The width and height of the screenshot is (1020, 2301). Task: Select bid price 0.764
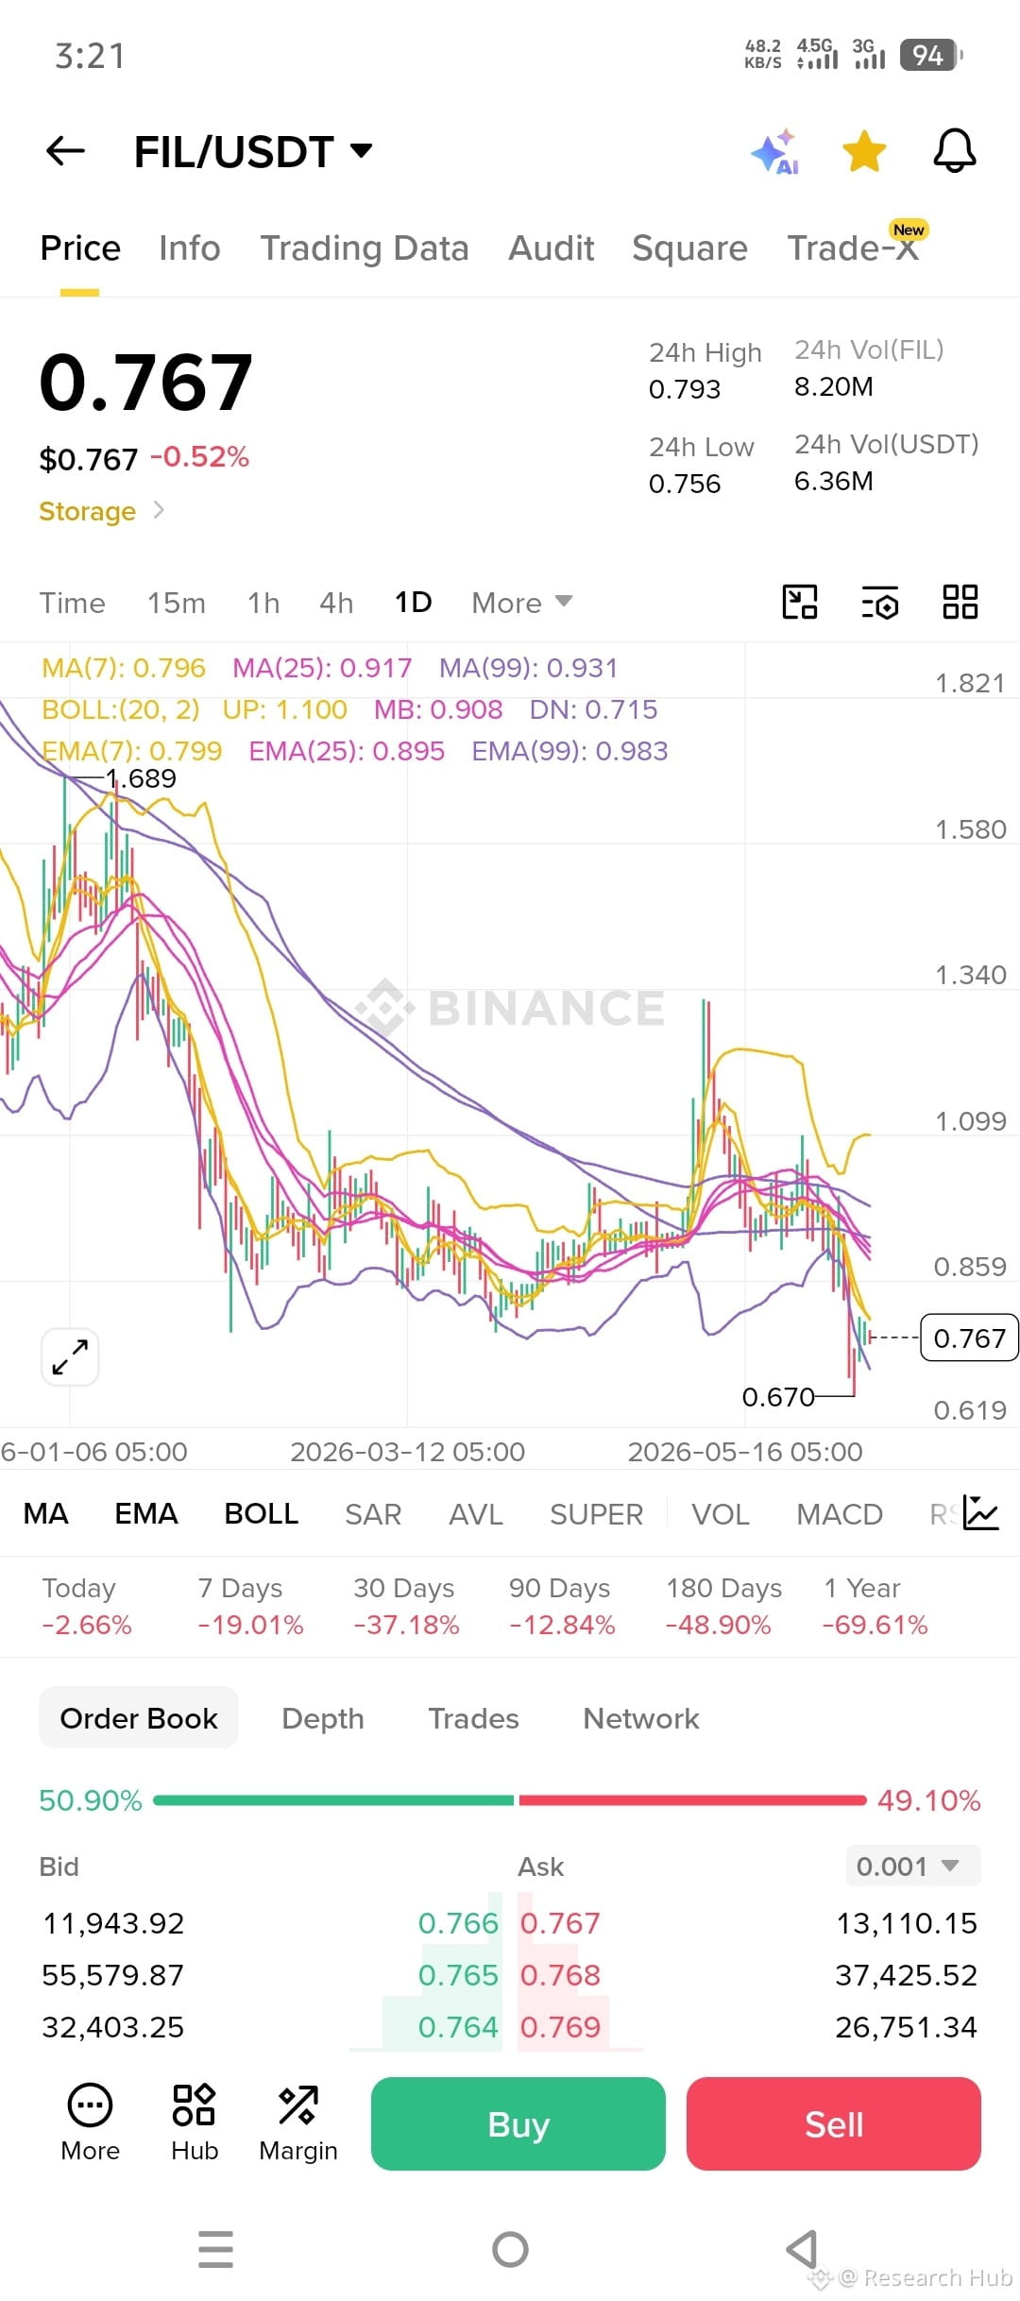458,2027
